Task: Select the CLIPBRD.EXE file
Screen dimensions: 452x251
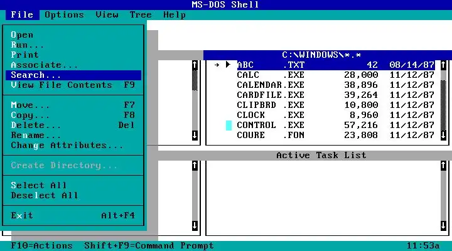Action: pos(336,105)
